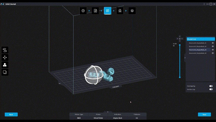The width and height of the screenshot is (216, 122).
Task: Enable the Overlapping switch
Action: 211,86
